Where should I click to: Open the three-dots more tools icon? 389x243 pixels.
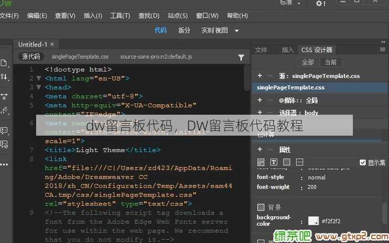tap(4, 164)
